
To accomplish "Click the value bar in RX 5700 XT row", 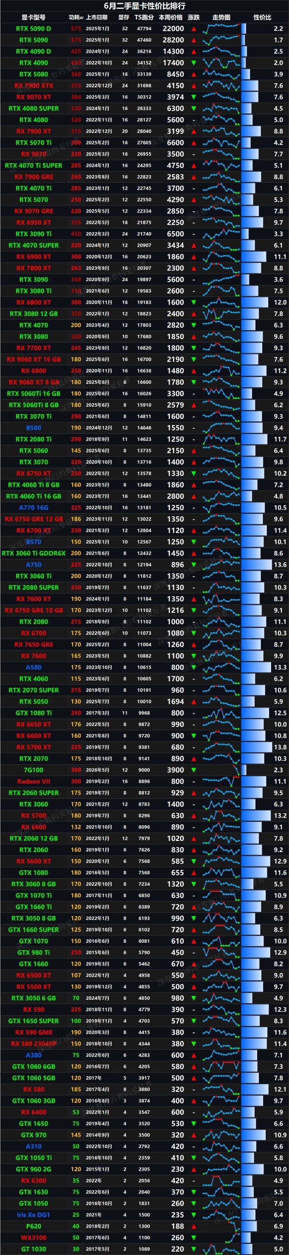I will 257,747.
